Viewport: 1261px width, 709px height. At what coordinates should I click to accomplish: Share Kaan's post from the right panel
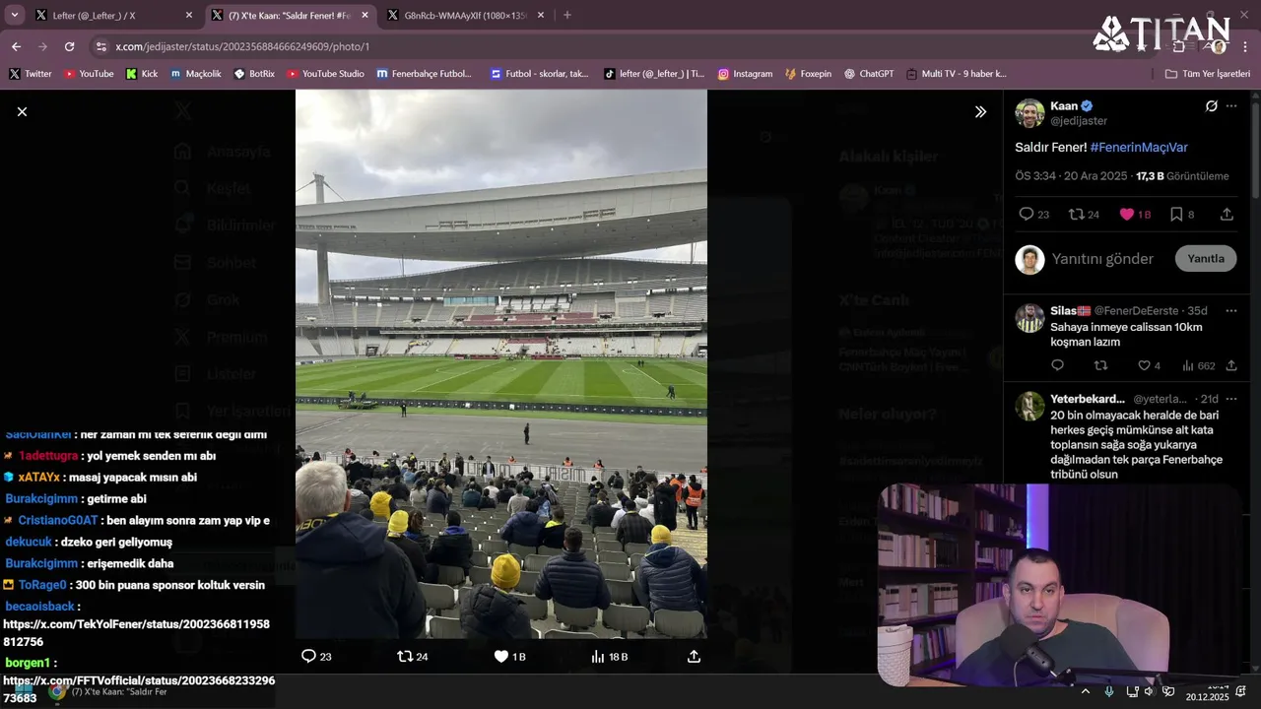coord(1227,214)
